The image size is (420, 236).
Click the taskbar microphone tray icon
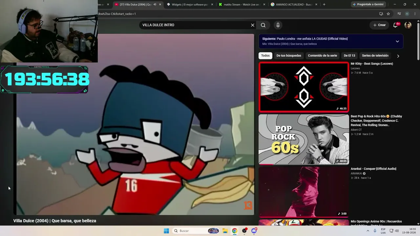(x=375, y=231)
